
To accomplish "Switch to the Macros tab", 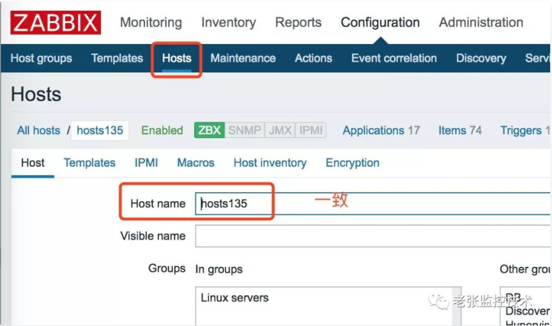I will tap(195, 163).
